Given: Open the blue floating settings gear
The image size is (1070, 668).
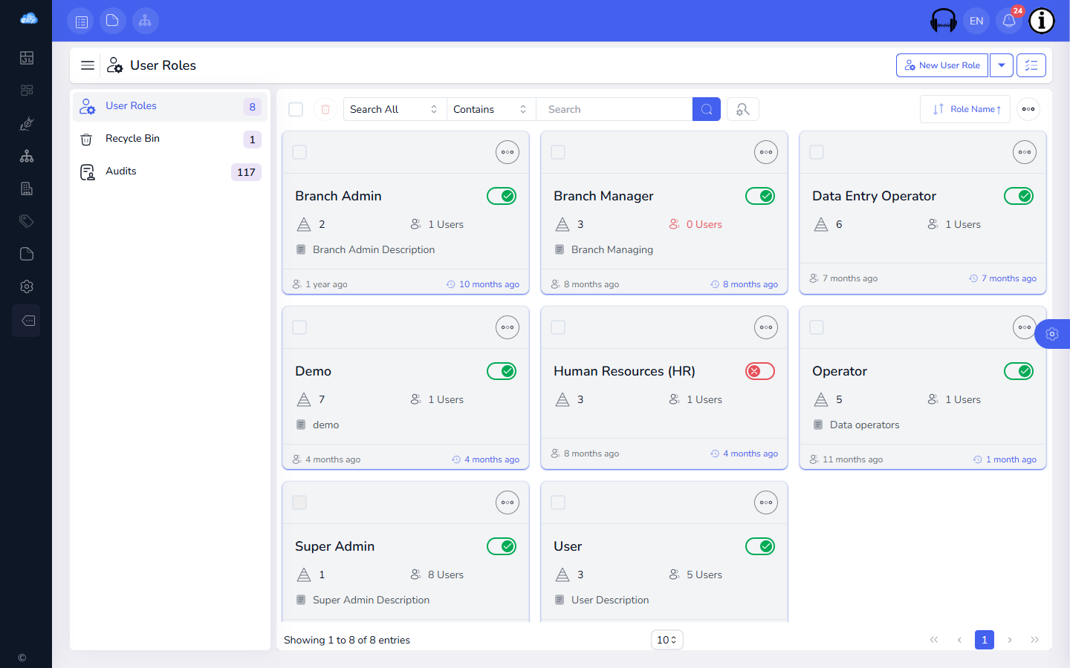Looking at the screenshot, I should tap(1052, 334).
